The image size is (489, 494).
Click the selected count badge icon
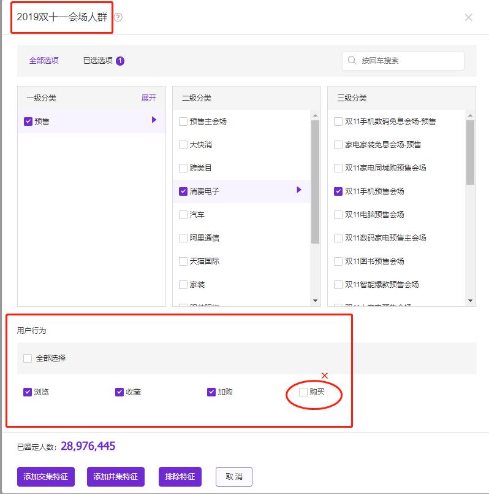coord(120,61)
